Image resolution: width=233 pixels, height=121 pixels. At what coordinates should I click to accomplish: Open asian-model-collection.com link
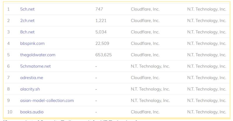pyautogui.click(x=47, y=100)
